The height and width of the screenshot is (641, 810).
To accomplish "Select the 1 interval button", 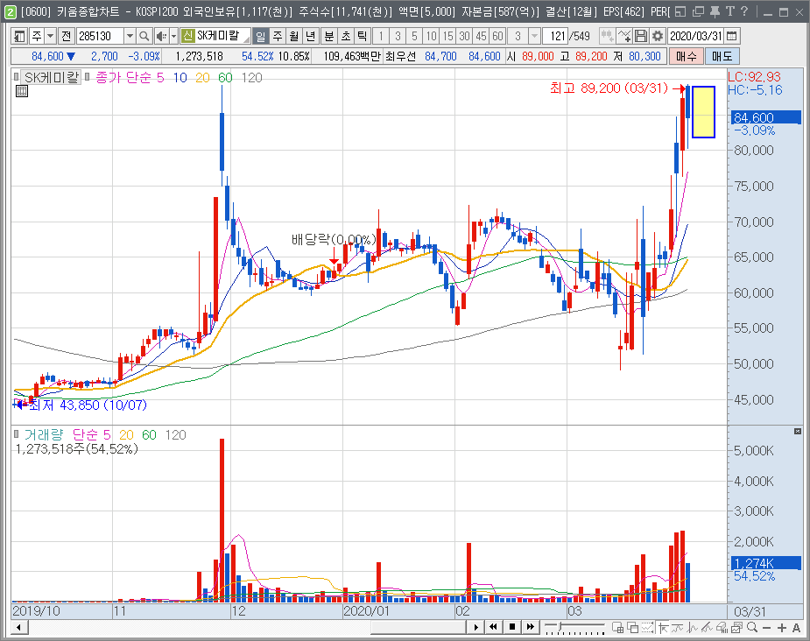I will click(x=381, y=36).
